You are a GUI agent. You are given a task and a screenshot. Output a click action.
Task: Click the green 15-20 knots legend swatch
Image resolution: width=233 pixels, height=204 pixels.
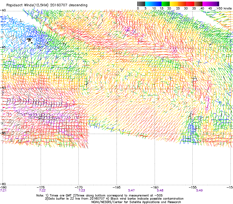pyautogui.click(x=166, y=4)
